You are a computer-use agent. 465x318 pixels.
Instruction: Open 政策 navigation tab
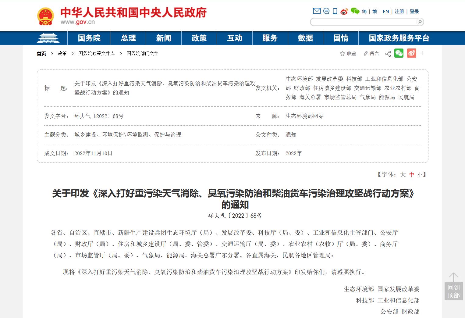(x=199, y=38)
